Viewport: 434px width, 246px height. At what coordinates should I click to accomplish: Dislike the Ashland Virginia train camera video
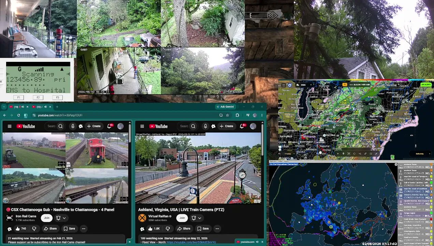[168, 229]
